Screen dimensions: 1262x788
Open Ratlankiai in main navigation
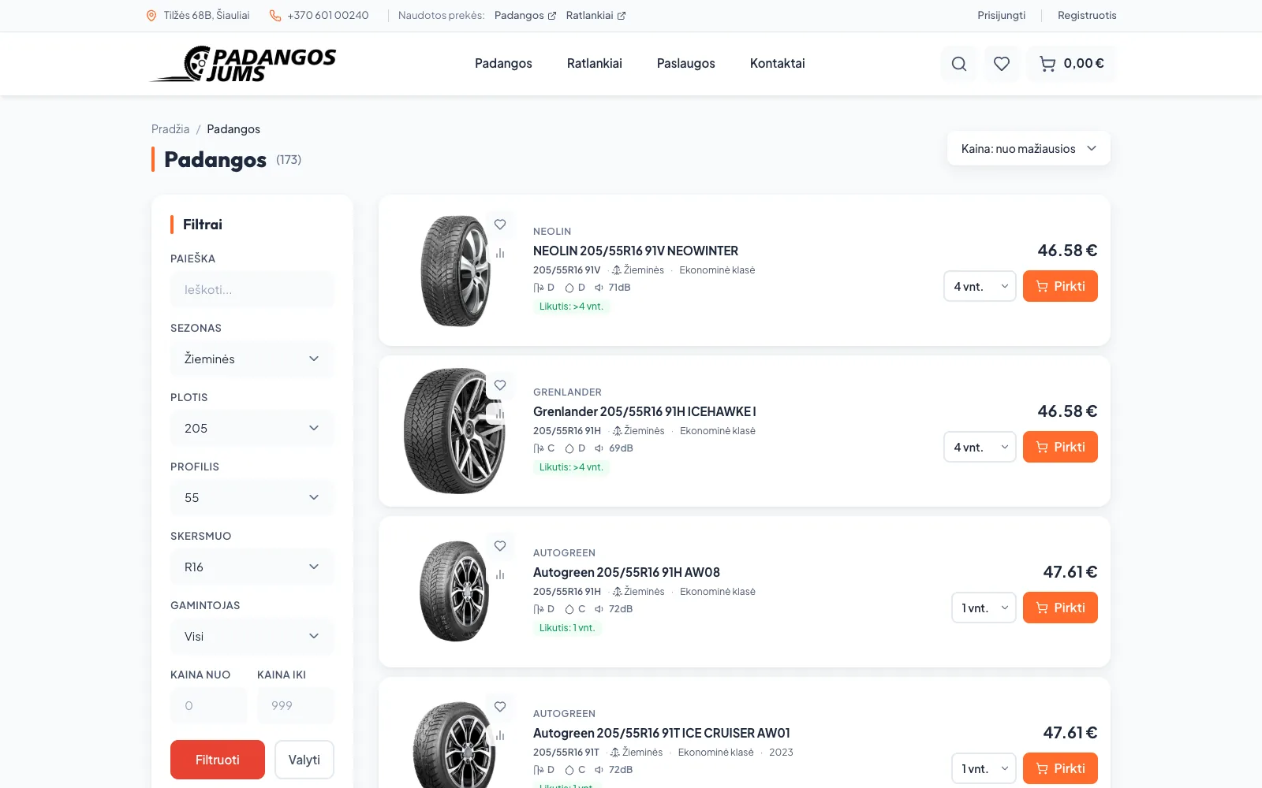click(595, 64)
